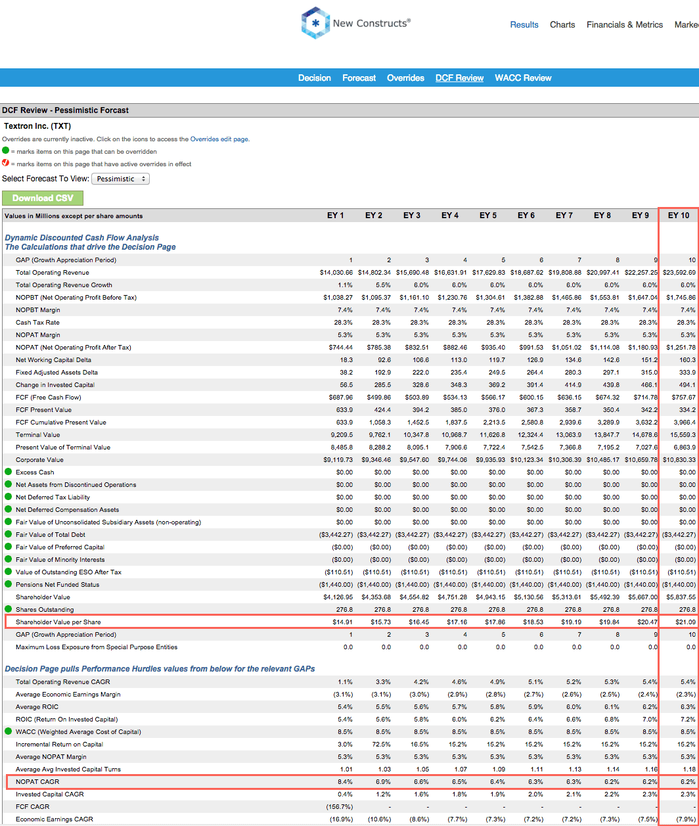
Task: Click the (156.7%) FCF CAGR value
Action: (340, 806)
